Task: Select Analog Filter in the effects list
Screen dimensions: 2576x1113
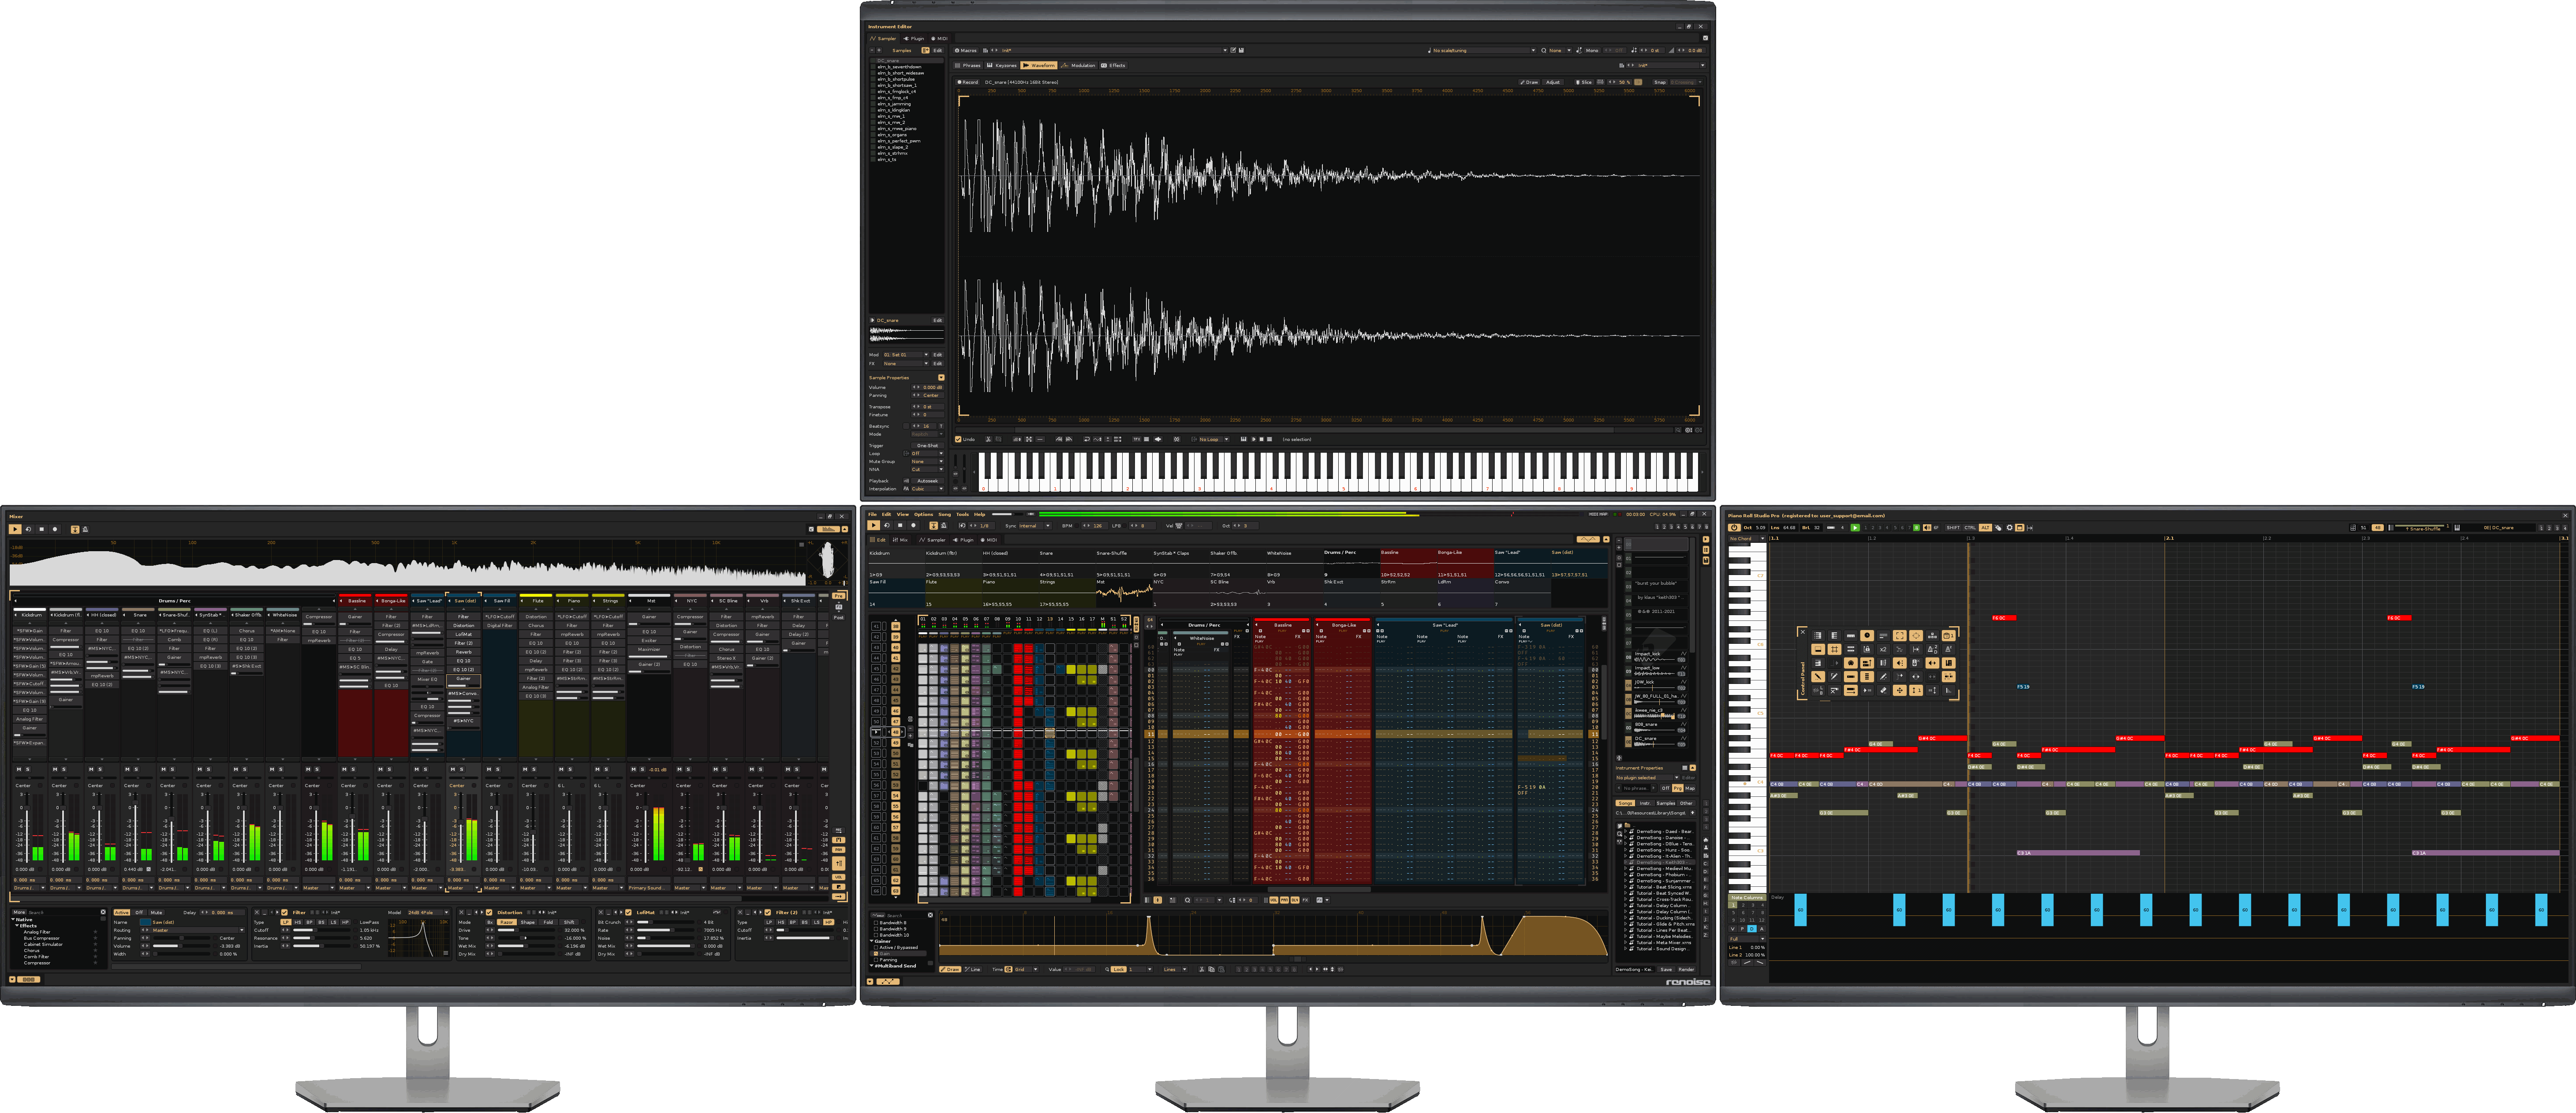Action: coord(37,932)
